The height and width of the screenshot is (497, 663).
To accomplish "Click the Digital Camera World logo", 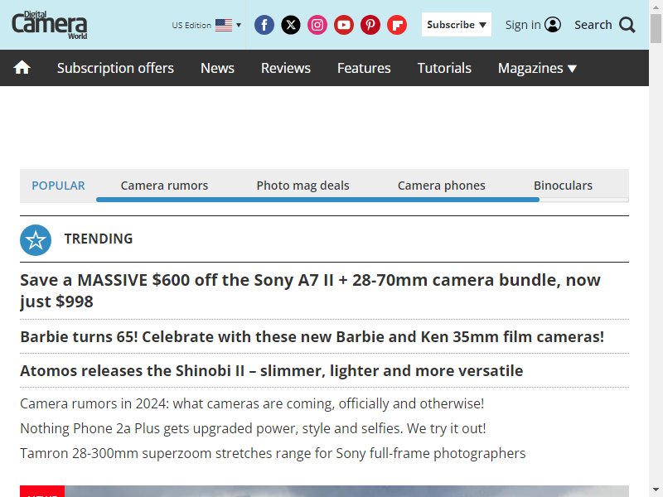I will [x=50, y=25].
